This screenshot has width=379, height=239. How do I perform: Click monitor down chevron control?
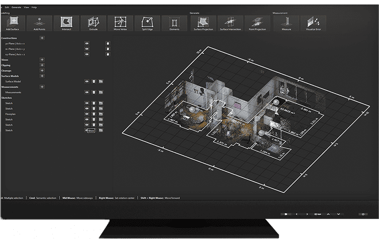(x=338, y=214)
